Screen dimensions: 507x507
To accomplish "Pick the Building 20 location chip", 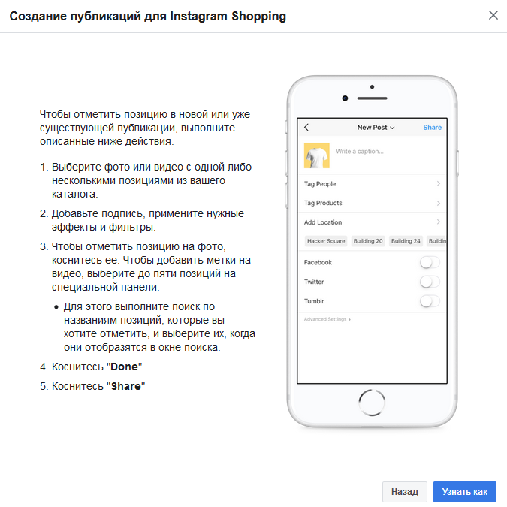I will [369, 241].
